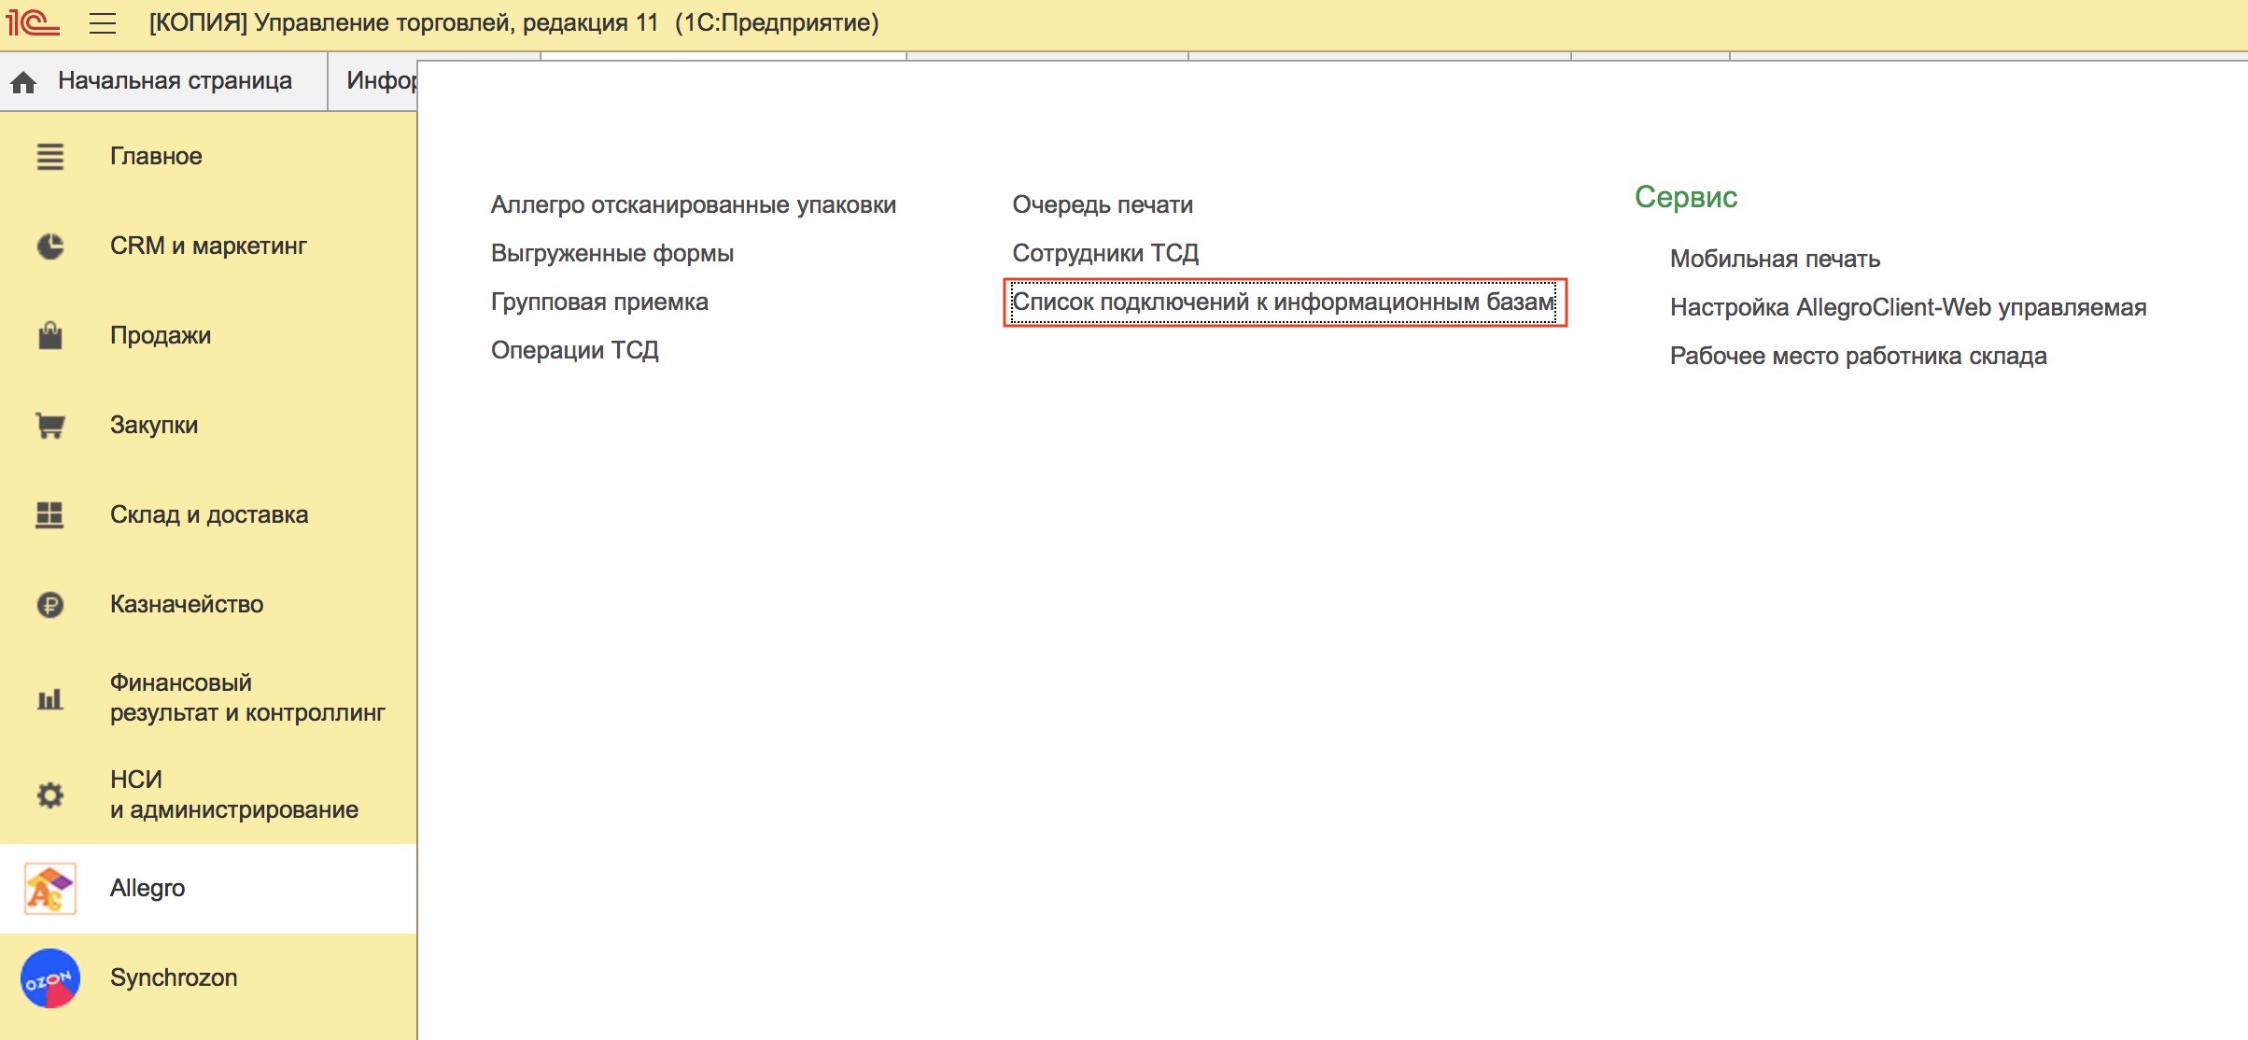Screen dimensions: 2248x1040
Task: Open the Закупки section
Action: (x=208, y=426)
